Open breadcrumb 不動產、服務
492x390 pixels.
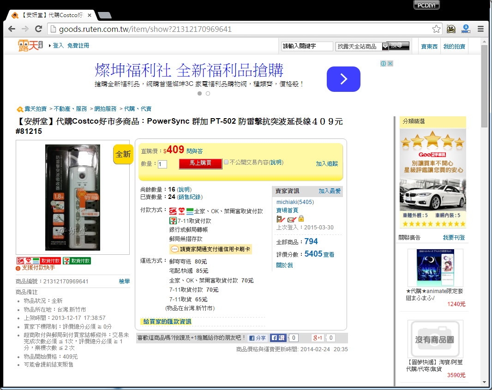(70, 109)
